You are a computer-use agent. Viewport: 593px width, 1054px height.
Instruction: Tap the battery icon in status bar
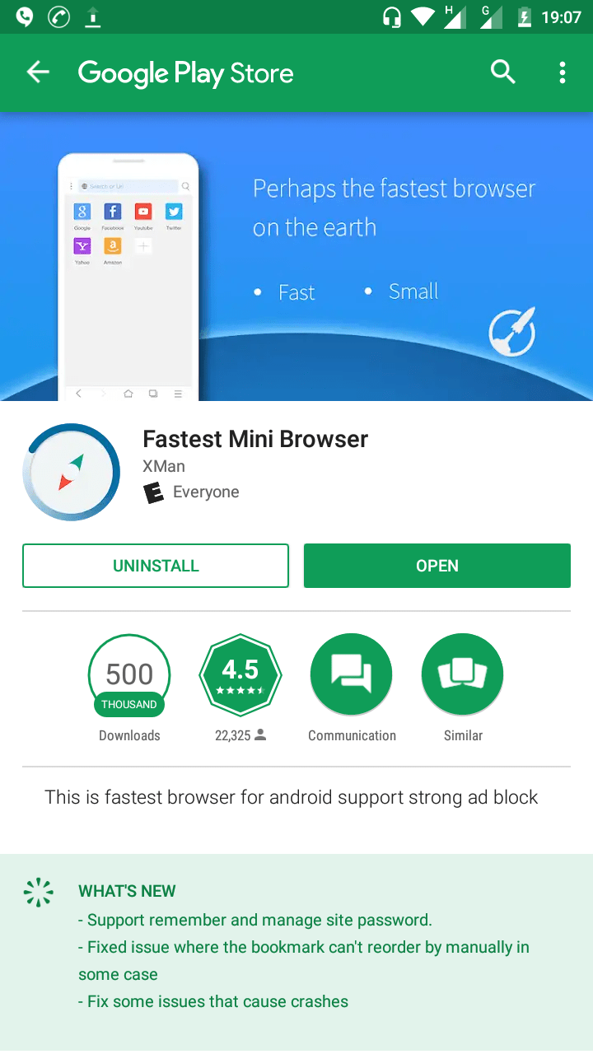click(x=525, y=16)
